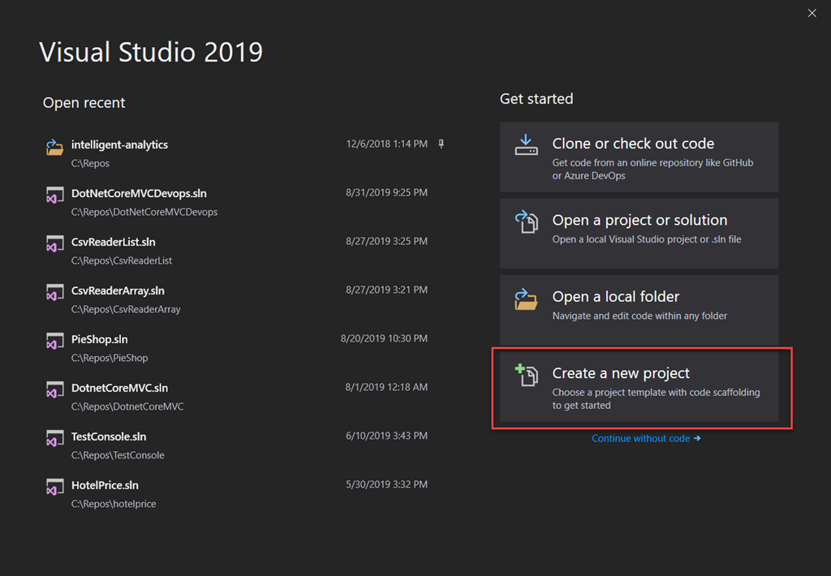Click the date 12/6/2018 1:14 PM

coord(386,144)
